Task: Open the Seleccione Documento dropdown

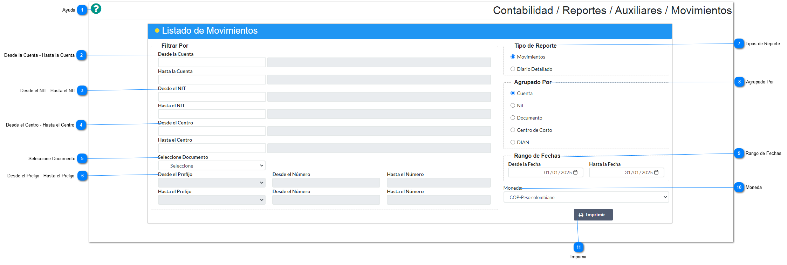Action: 212,166
